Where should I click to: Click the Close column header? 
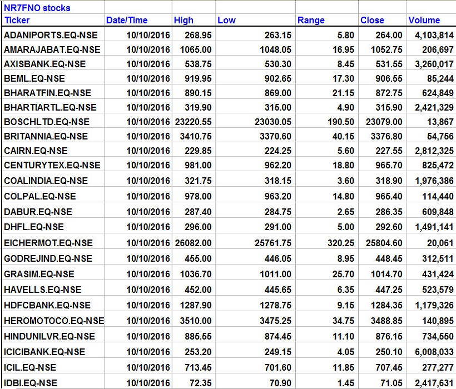[372, 21]
